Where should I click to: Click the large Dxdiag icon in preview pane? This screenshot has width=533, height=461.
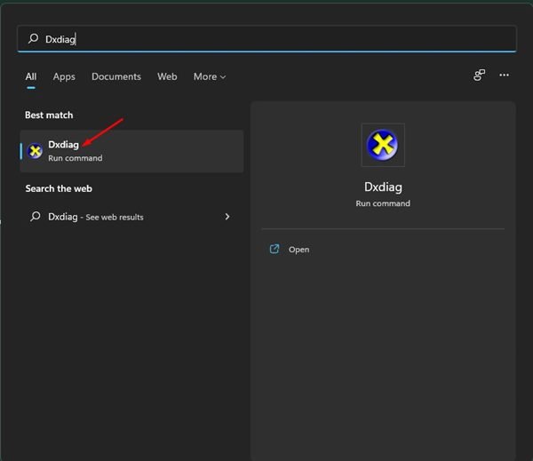(x=383, y=145)
